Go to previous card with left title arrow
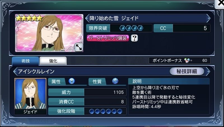Viewport: 224px width, 127px height. click(87, 18)
